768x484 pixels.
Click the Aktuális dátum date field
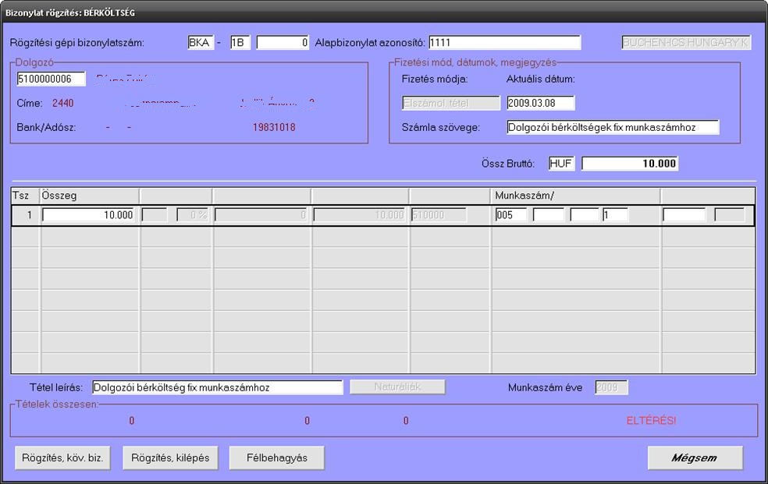point(540,103)
